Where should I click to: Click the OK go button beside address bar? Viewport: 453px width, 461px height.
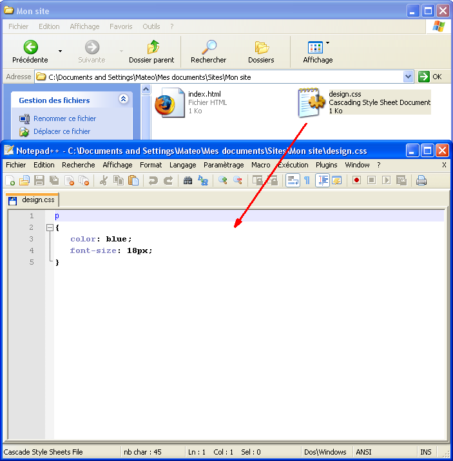[x=430, y=77]
